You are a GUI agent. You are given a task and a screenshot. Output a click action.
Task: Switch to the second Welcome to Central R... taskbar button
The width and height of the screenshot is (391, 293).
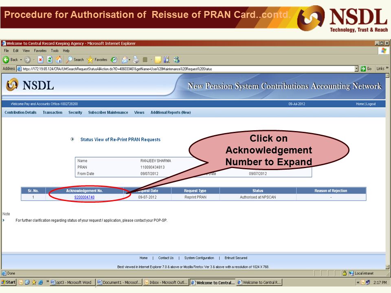pos(259,282)
